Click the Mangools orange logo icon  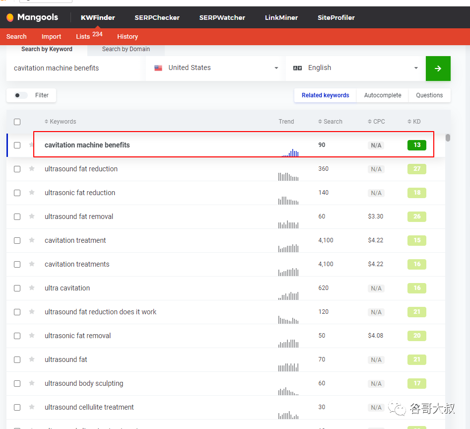[10, 18]
